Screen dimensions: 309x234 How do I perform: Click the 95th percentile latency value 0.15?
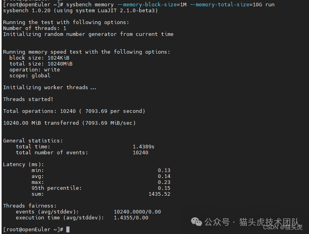click(x=164, y=188)
